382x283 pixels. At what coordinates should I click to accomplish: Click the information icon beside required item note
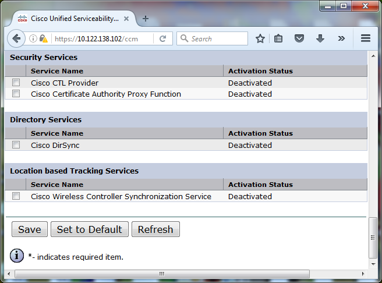point(17,256)
